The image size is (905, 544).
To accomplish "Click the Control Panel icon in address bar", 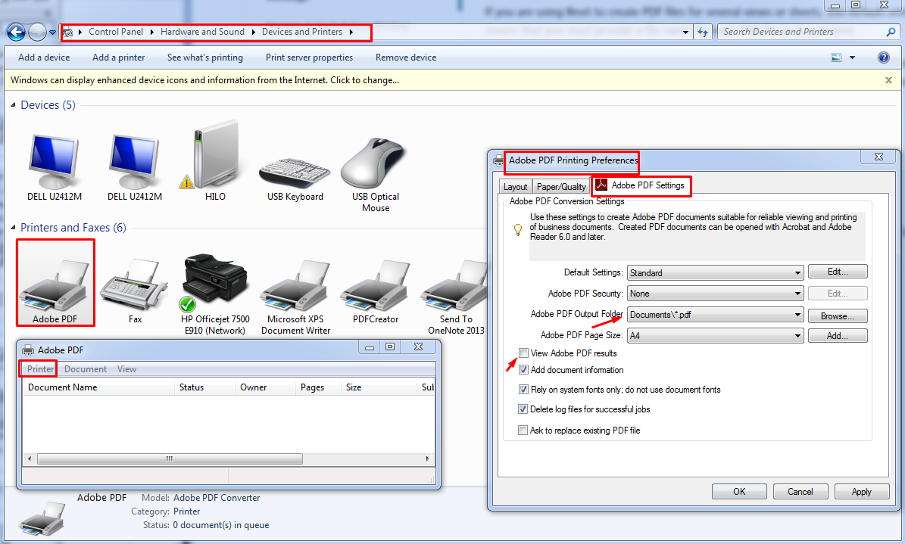I will tap(68, 33).
